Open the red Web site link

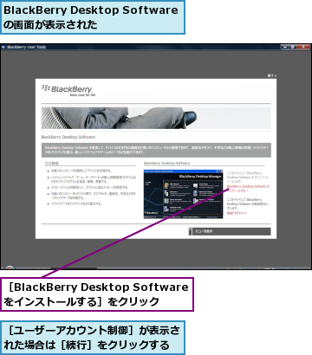[237, 213]
